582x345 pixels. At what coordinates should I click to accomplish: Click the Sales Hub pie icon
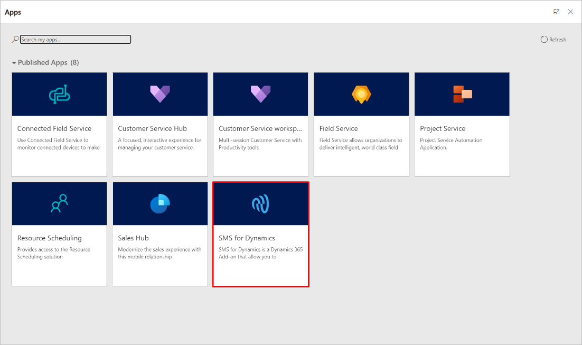[160, 203]
